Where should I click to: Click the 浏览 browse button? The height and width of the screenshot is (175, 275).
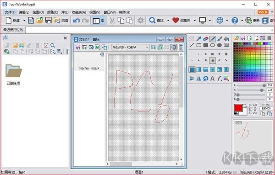pos(61,21)
